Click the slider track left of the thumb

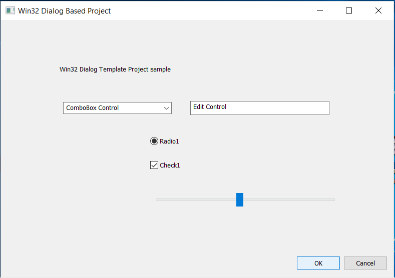point(195,199)
